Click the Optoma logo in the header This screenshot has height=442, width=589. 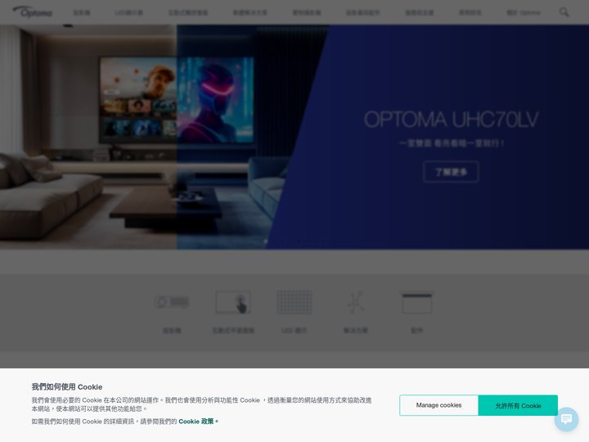click(x=33, y=12)
